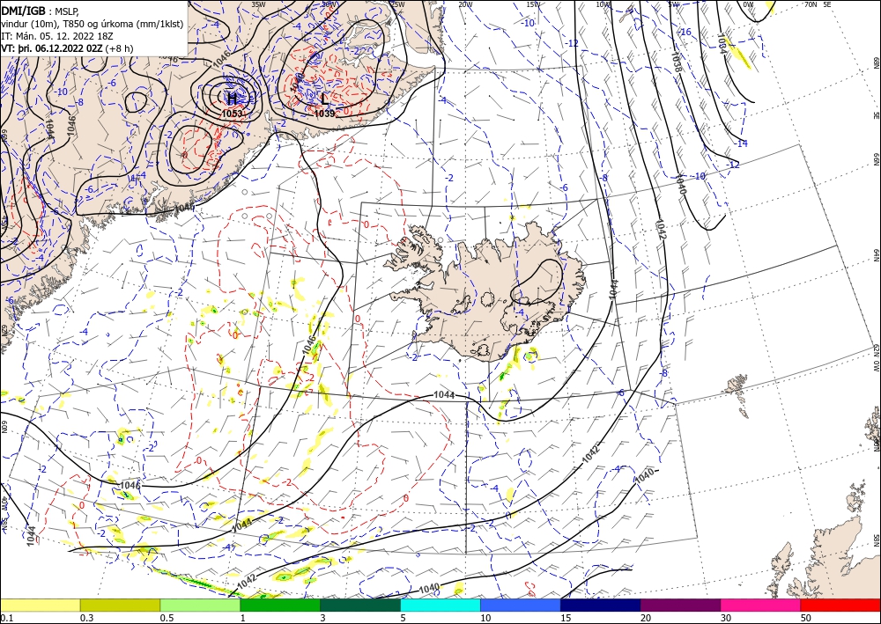Choose the purple 20 mm legend swatch
881x624 pixels.
[680, 605]
